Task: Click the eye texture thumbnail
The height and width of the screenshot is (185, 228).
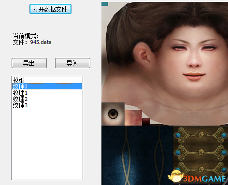Action: (113, 114)
